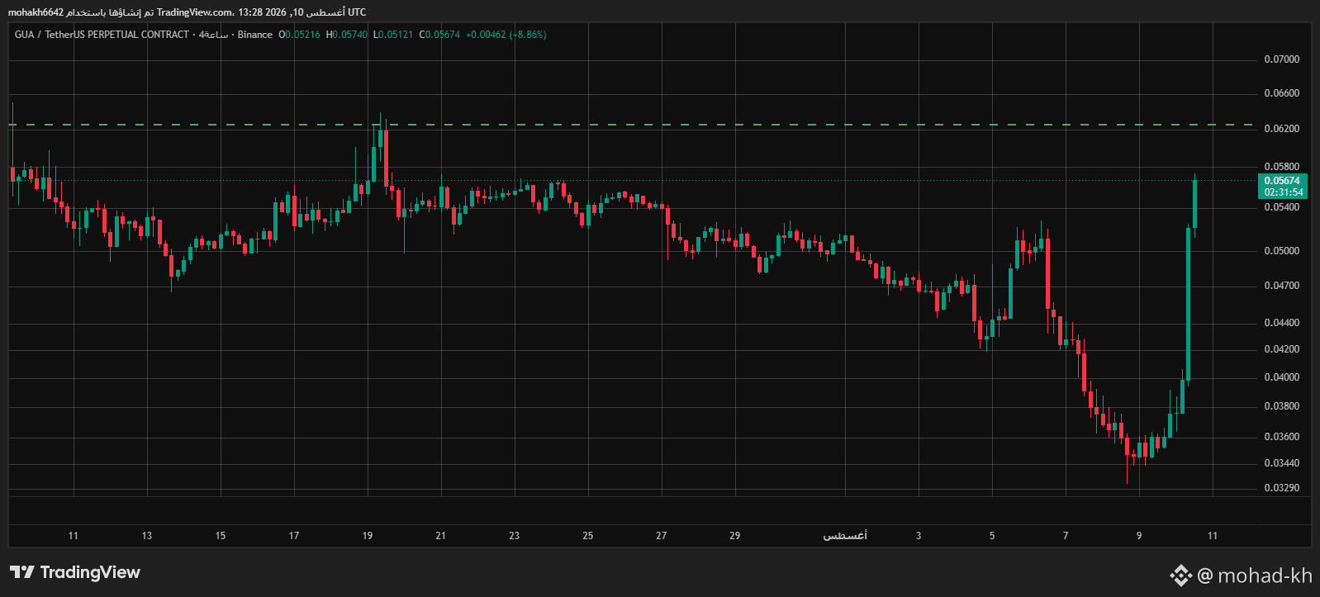The height and width of the screenshot is (597, 1320).
Task: Click the date label 27 on time axis
Action: (662, 536)
